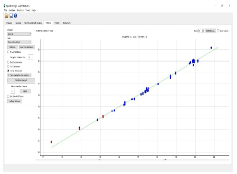Click the Rank value field
This screenshot has width=237, height=174.
(200, 31)
